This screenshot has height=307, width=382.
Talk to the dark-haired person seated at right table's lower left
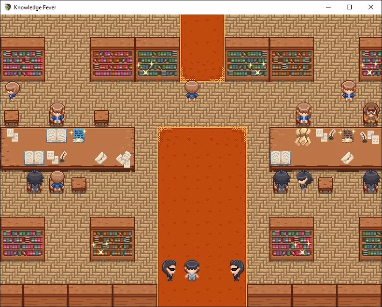point(282,181)
